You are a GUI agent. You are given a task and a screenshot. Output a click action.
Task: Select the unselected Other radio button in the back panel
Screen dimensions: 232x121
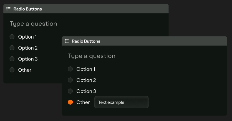(x=12, y=70)
